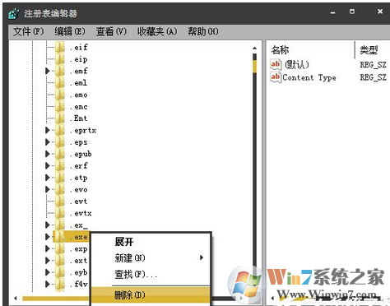Expand the .ext registry key

(48, 260)
